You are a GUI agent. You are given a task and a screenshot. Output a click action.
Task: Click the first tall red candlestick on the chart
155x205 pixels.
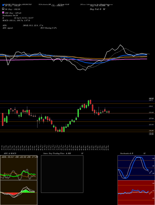(x=2, y=120)
